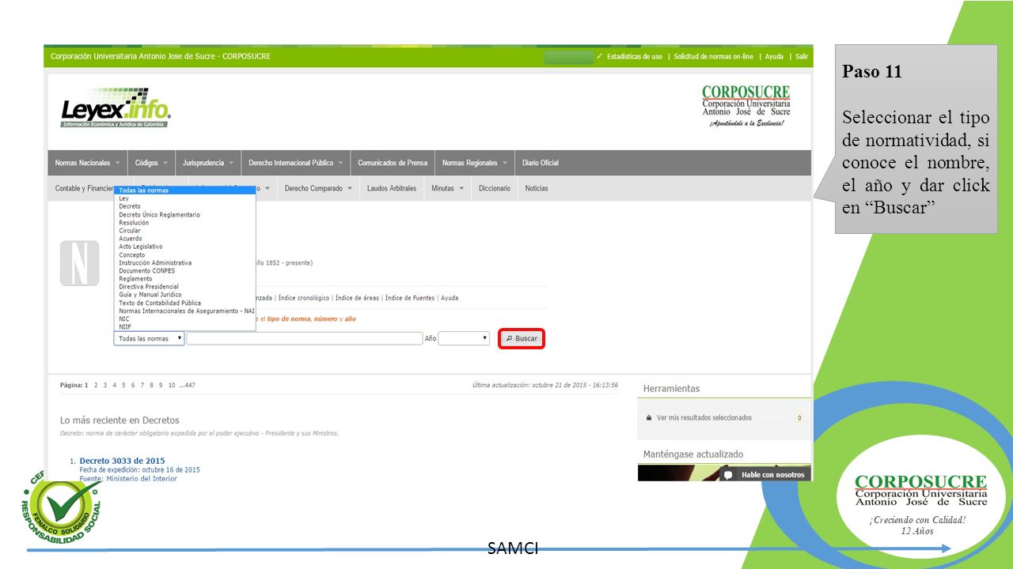Expand the Minutas menu
The height and width of the screenshot is (569, 1013).
click(x=447, y=188)
